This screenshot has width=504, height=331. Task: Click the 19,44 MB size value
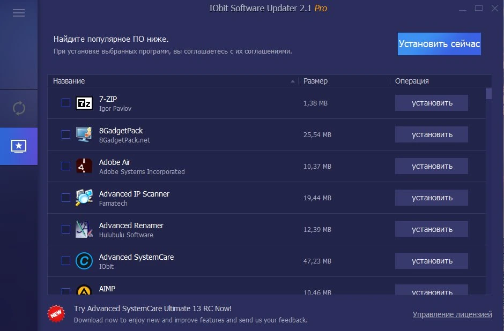[x=317, y=198]
